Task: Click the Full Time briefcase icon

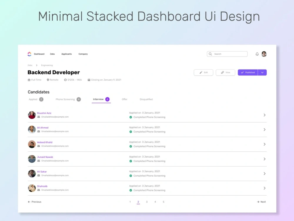Action: tap(29, 80)
